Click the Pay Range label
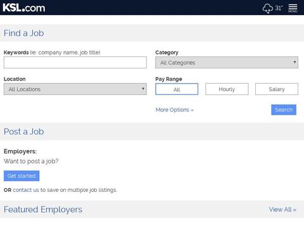Screen dimensions: 304x228 pos(168,79)
